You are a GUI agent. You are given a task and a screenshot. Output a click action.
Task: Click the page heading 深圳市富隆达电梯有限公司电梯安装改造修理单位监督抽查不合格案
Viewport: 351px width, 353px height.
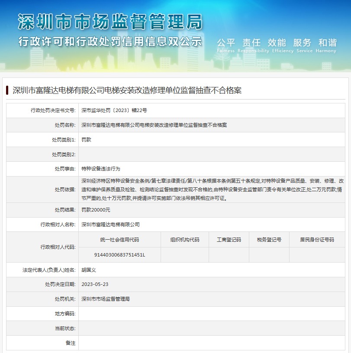pyautogui.click(x=127, y=90)
